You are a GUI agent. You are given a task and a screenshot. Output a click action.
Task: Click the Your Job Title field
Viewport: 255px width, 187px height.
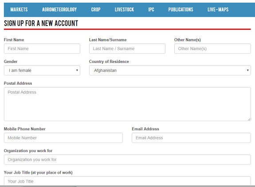(127, 181)
